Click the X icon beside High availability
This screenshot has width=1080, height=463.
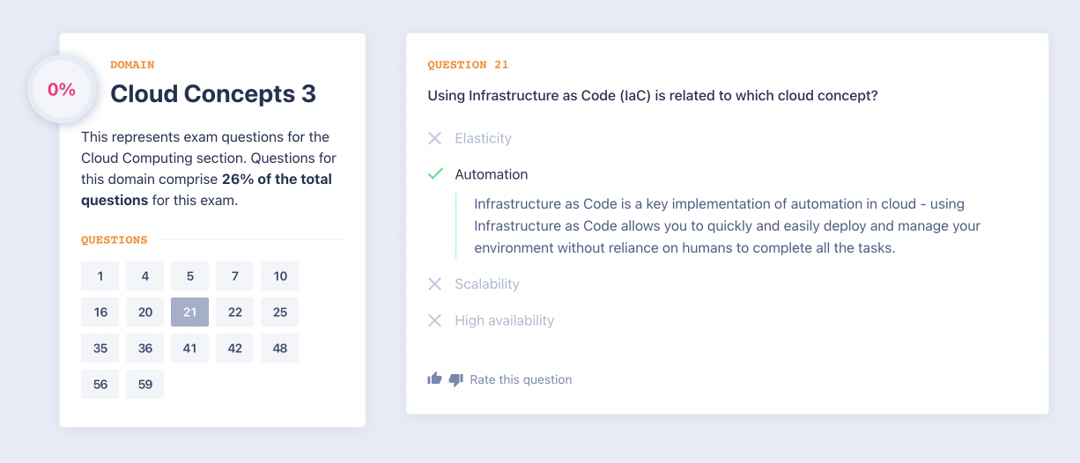tap(434, 320)
